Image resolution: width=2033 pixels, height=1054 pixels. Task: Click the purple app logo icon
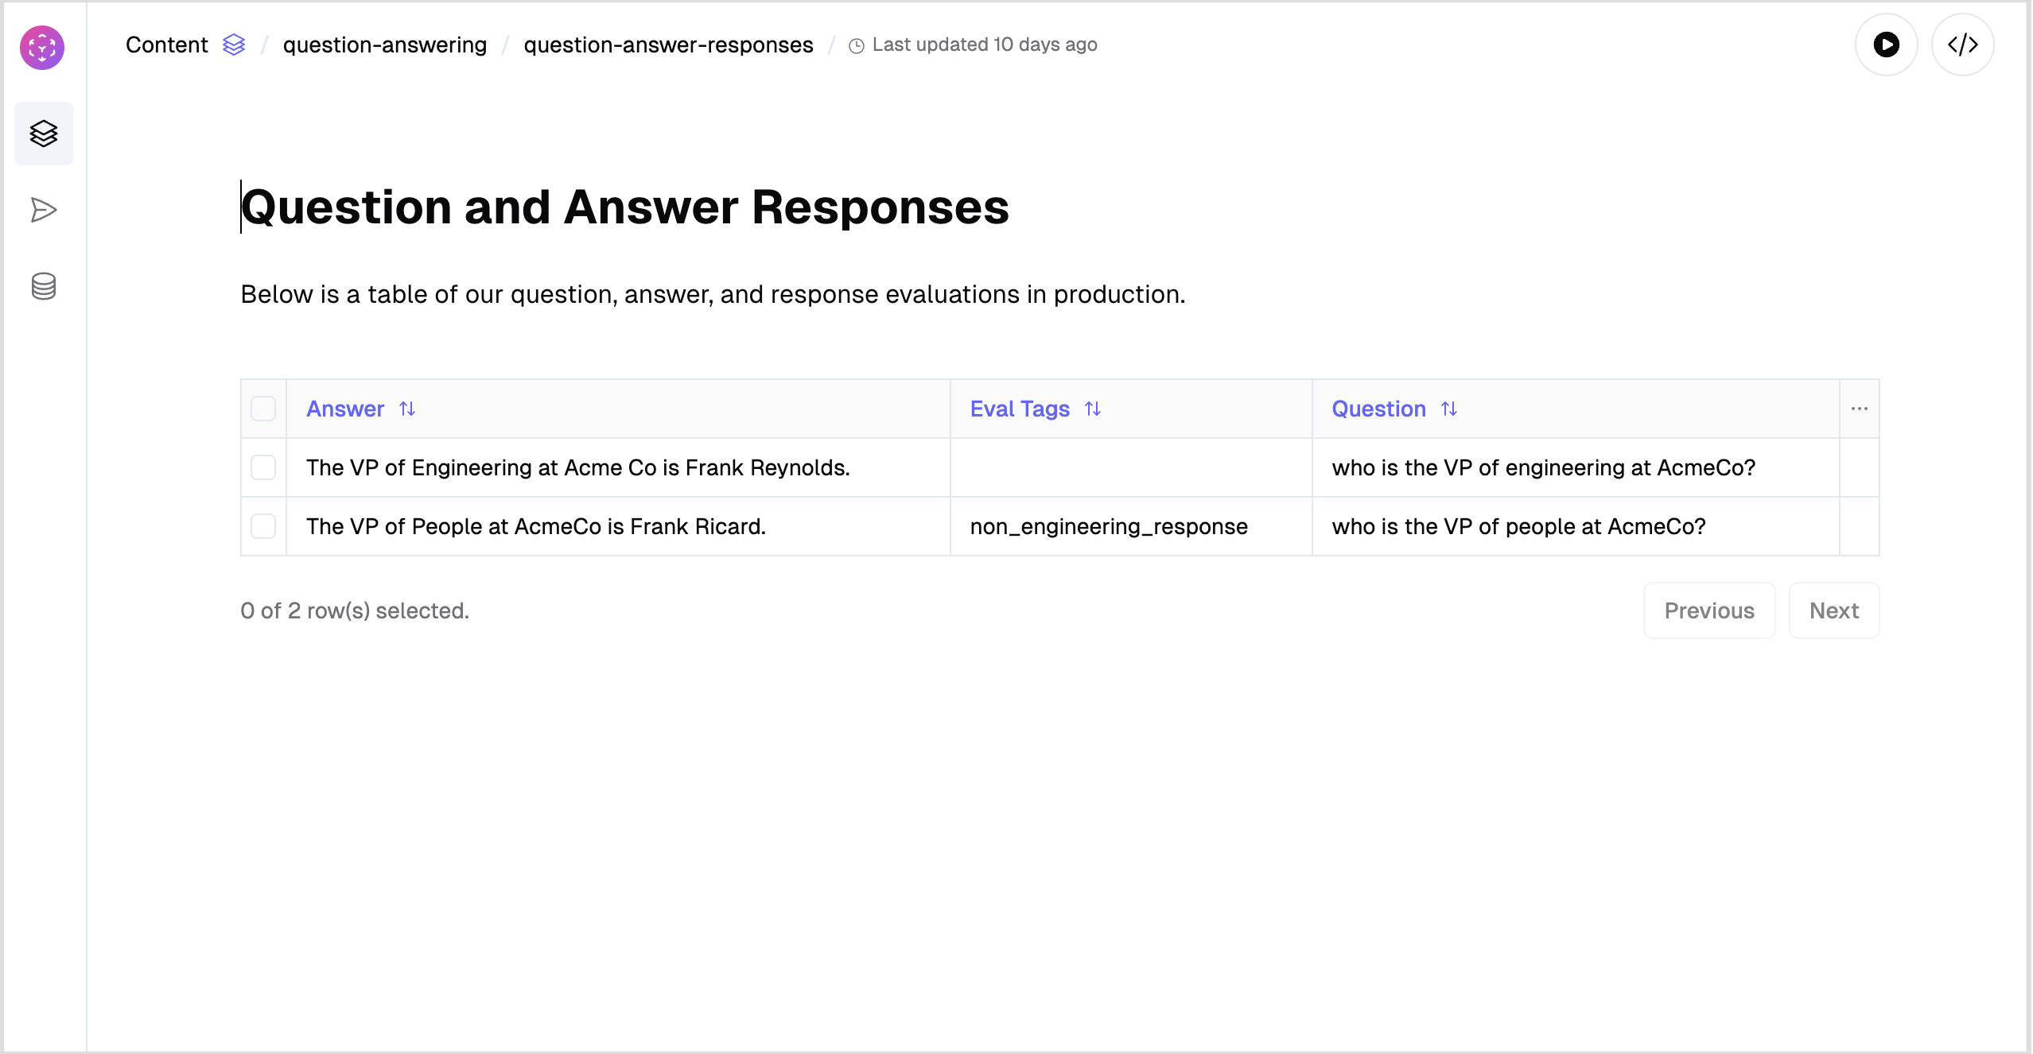(x=42, y=48)
